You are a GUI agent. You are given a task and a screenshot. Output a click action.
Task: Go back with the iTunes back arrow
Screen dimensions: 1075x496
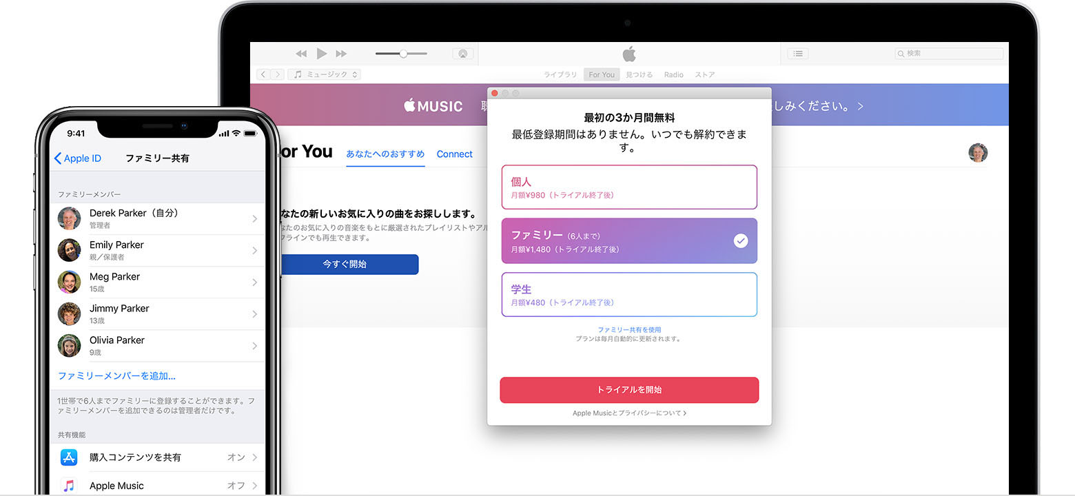coord(263,74)
